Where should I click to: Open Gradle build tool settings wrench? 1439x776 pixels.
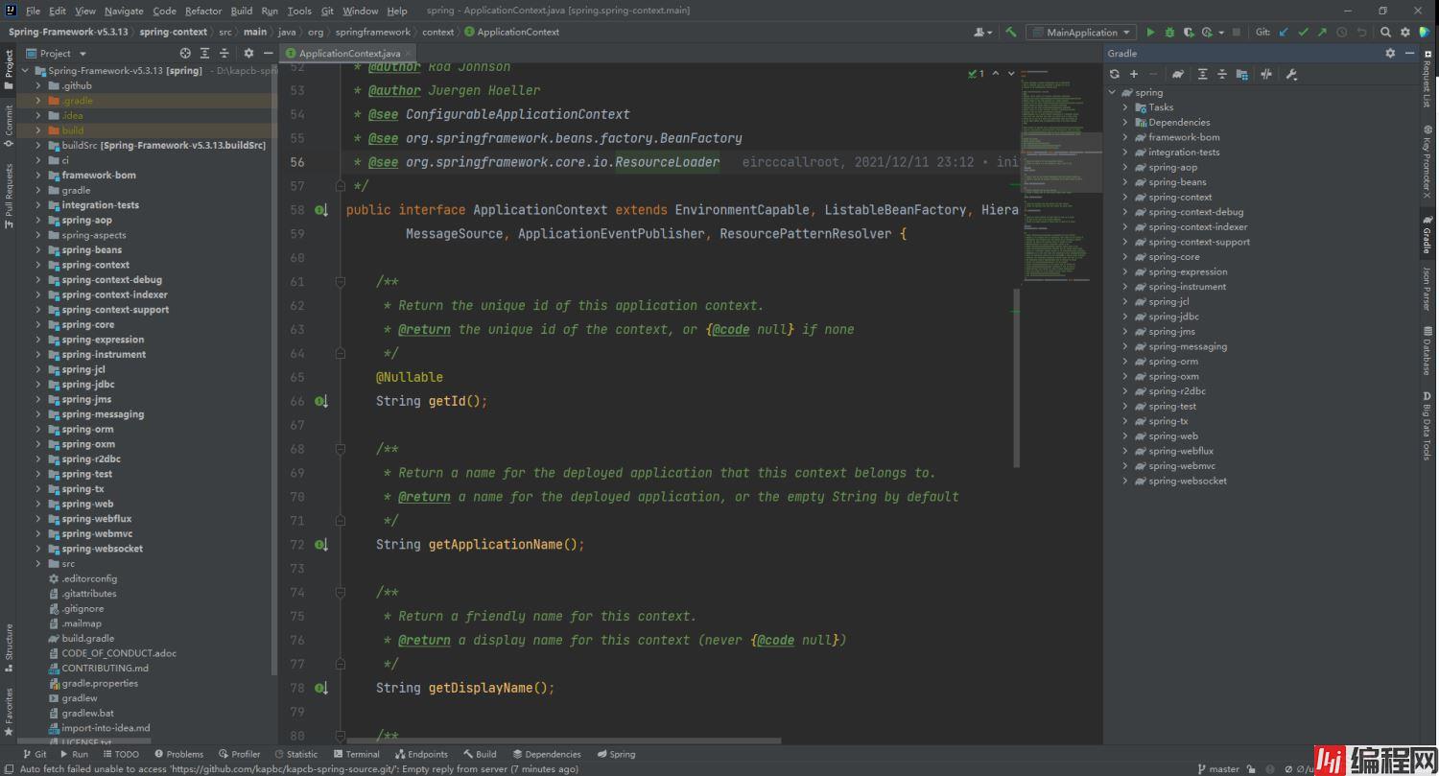pos(1291,74)
